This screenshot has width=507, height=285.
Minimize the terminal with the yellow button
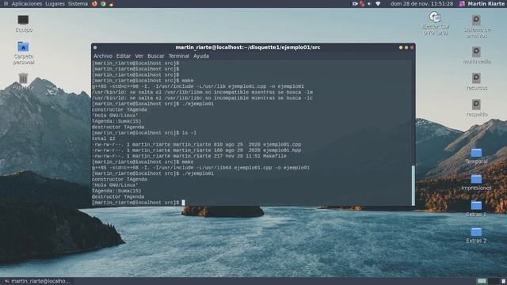point(401,47)
